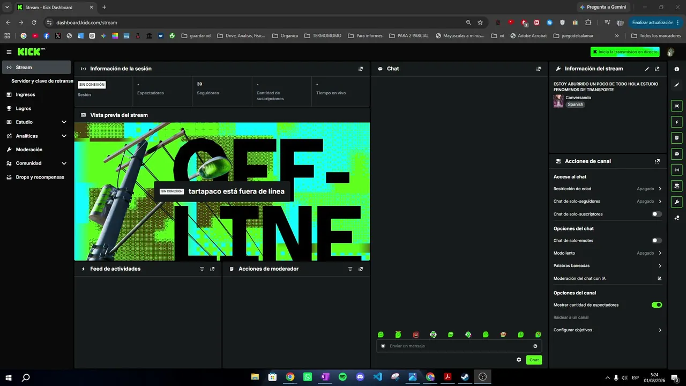Click the Conversando category thumbnail

click(558, 101)
